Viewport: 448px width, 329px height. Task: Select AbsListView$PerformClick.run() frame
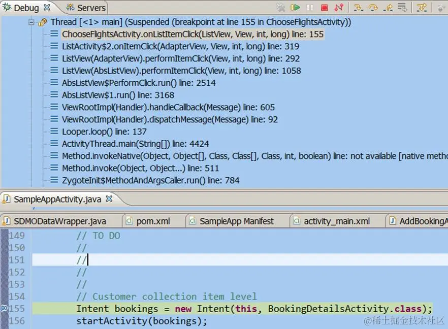click(139, 83)
